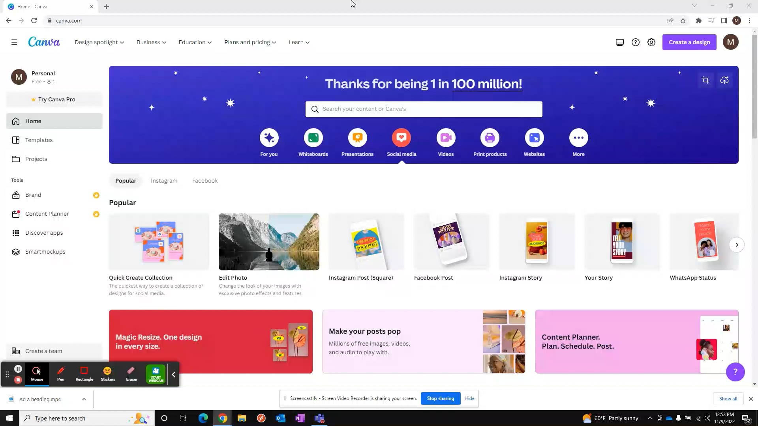Expand the Business menu
The height and width of the screenshot is (426, 758).
(151, 42)
